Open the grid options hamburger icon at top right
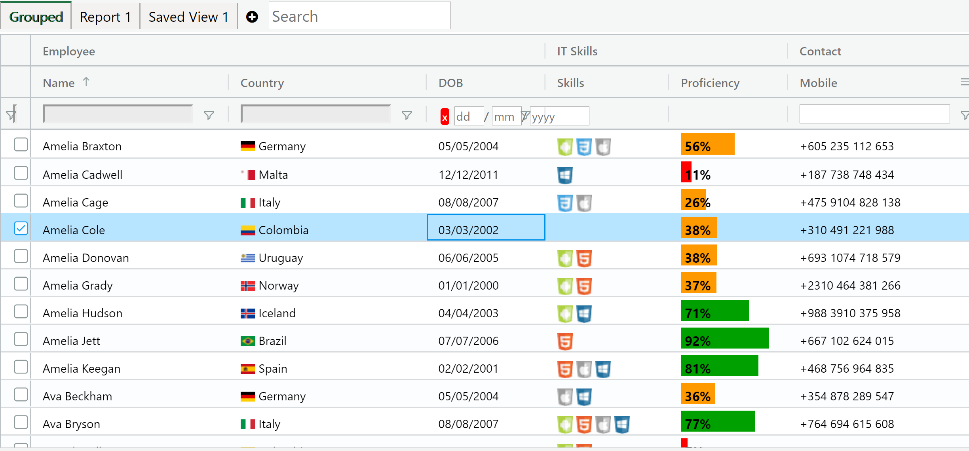This screenshot has height=451, width=969. point(964,82)
